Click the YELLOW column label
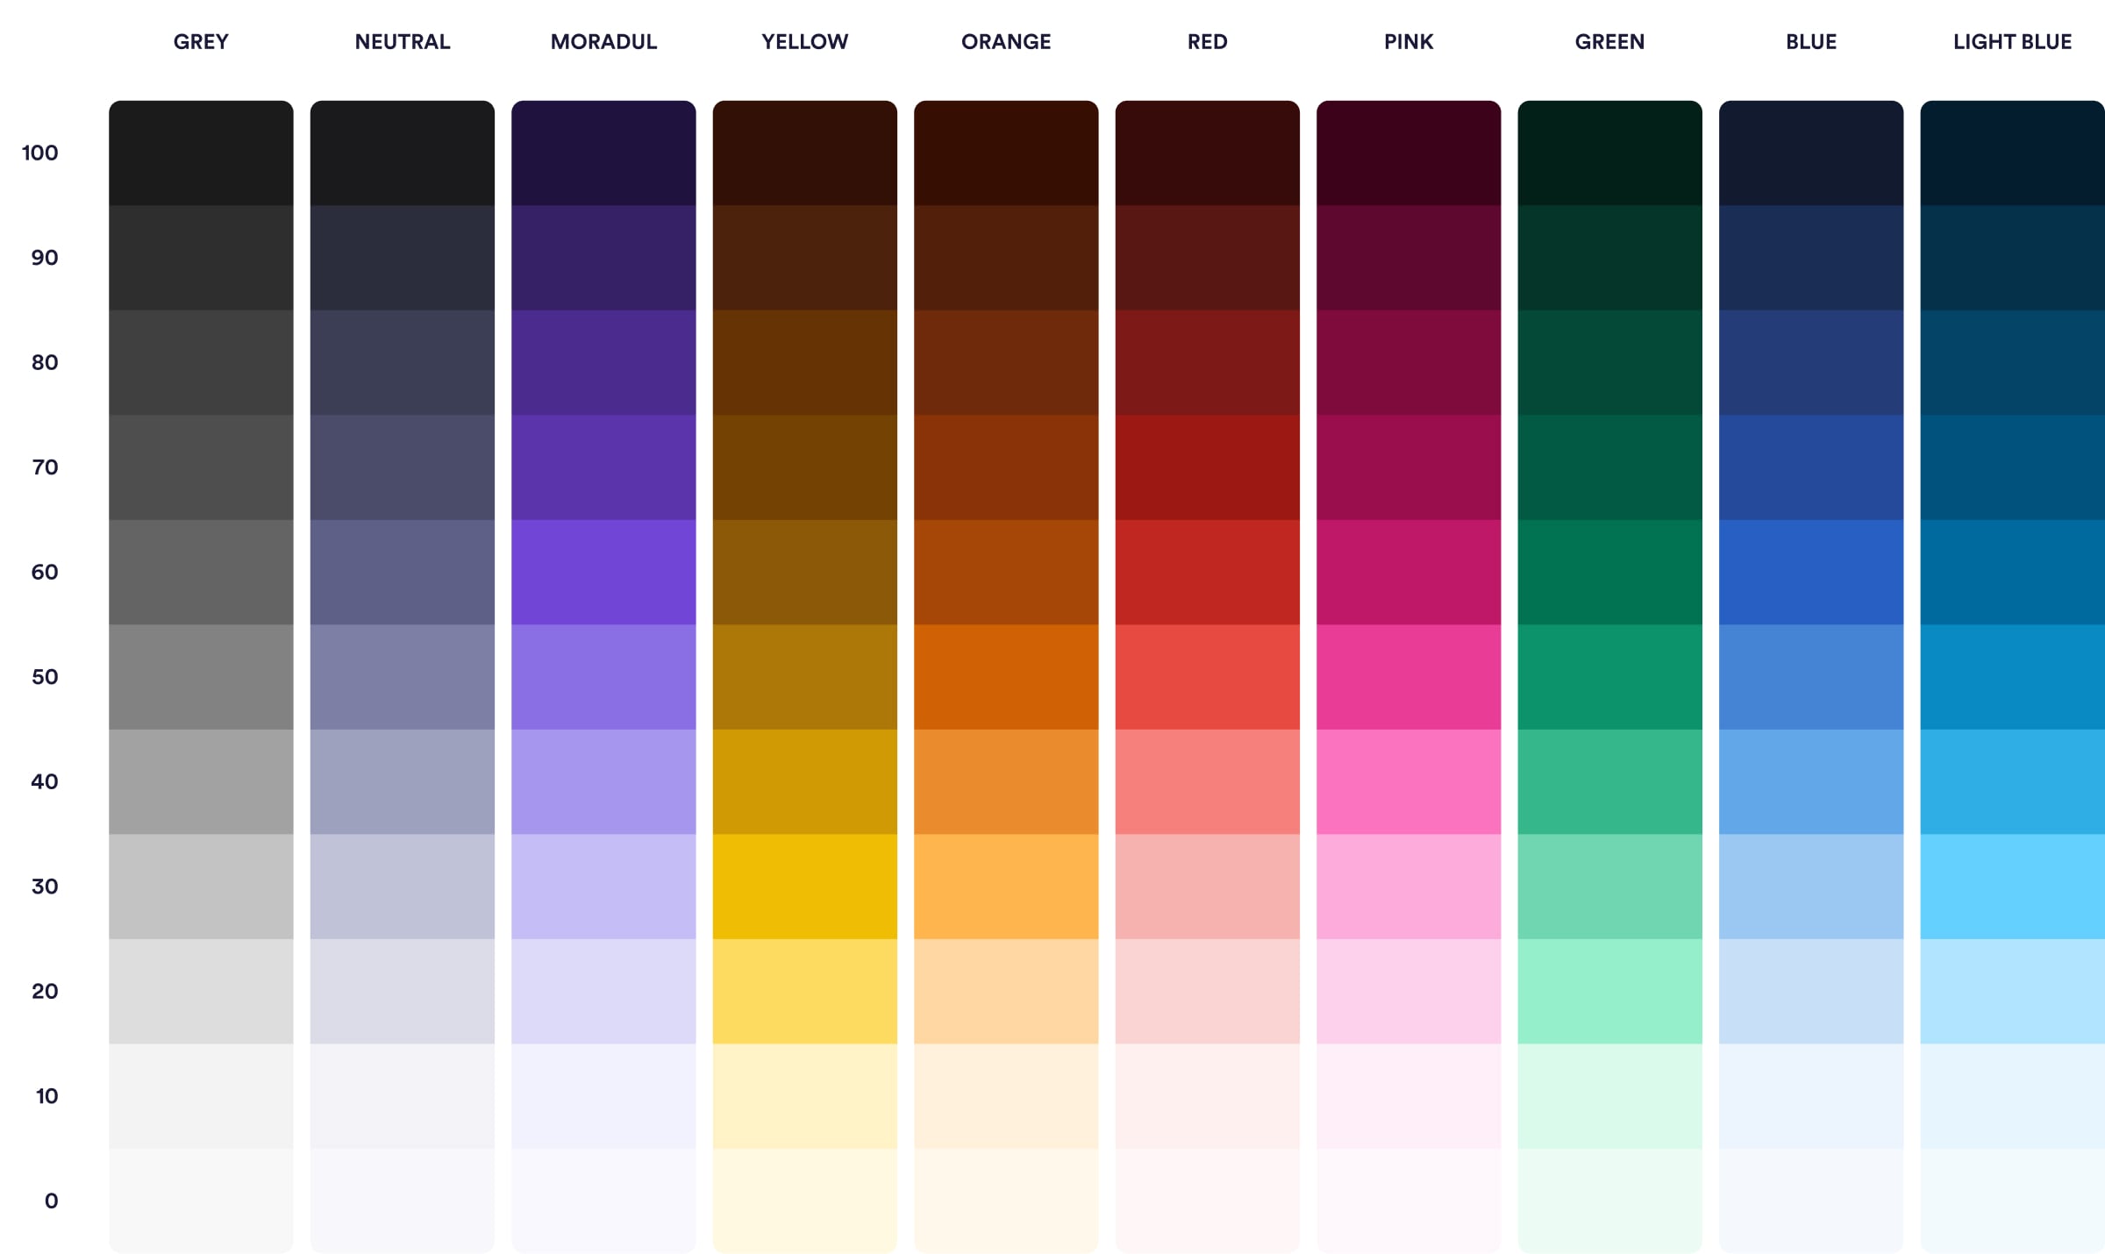Image resolution: width=2105 pixels, height=1254 pixels. point(804,40)
